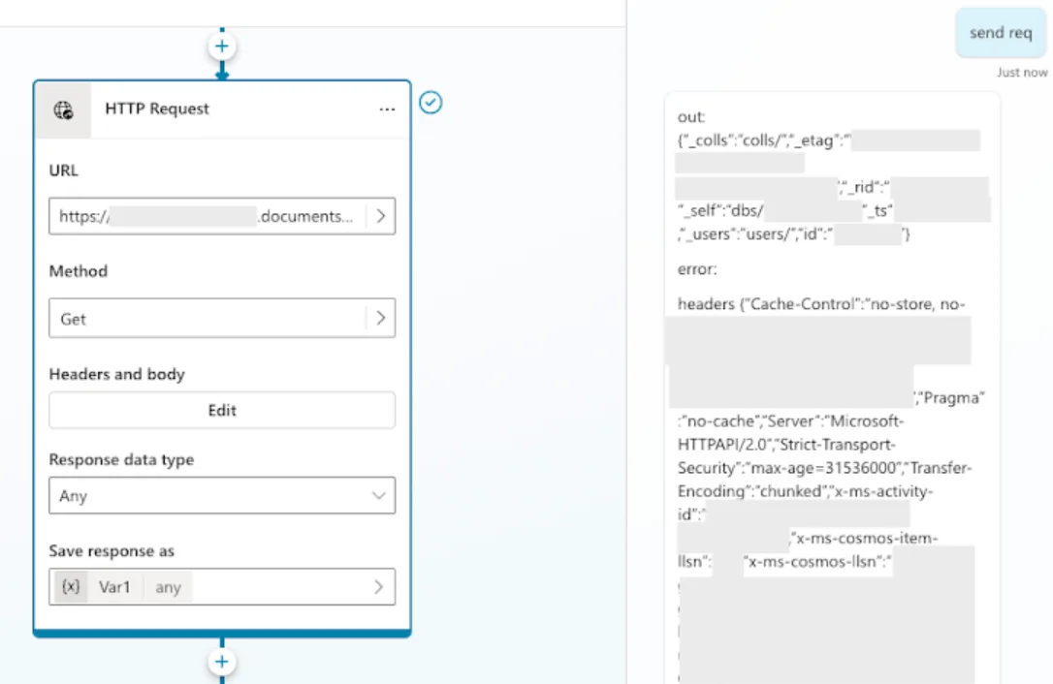The width and height of the screenshot is (1053, 684).
Task: Open the HTTP Request node options ellipsis
Action: click(x=387, y=109)
